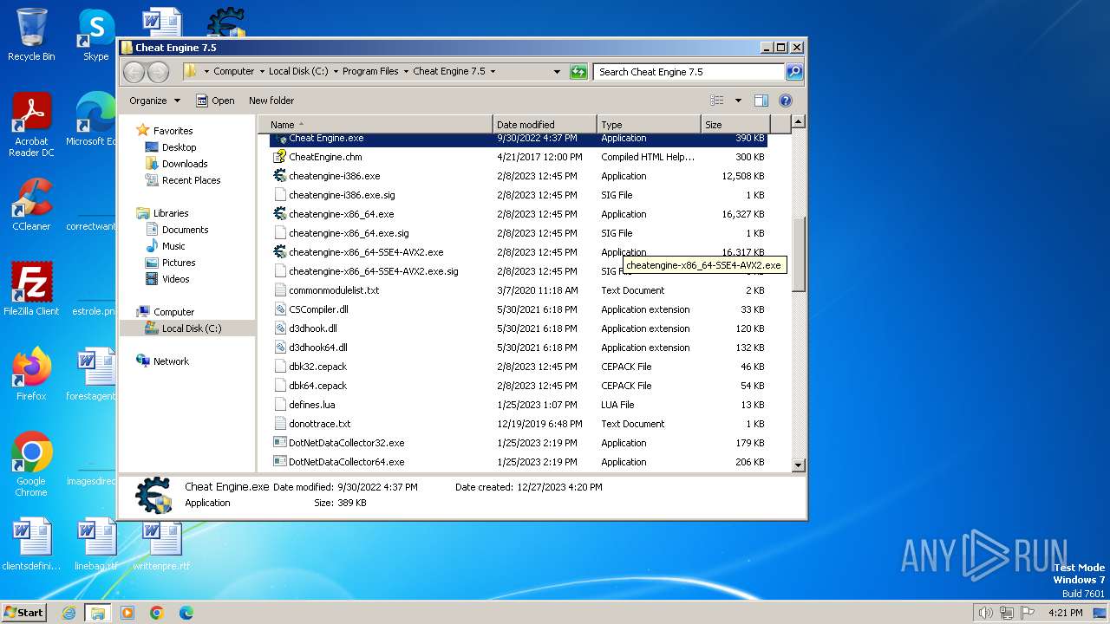Image resolution: width=1110 pixels, height=624 pixels.
Task: Open Recent Places in navigation pane
Action: [191, 180]
